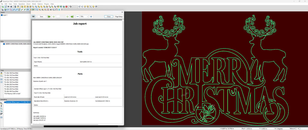Select tool T10: Plasma, 0.061 in kerf

12,94
